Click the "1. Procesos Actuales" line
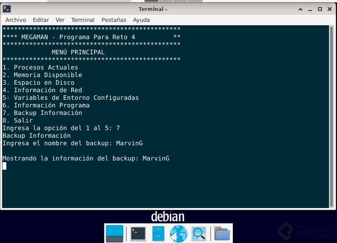This screenshot has height=243, width=337. point(40,67)
